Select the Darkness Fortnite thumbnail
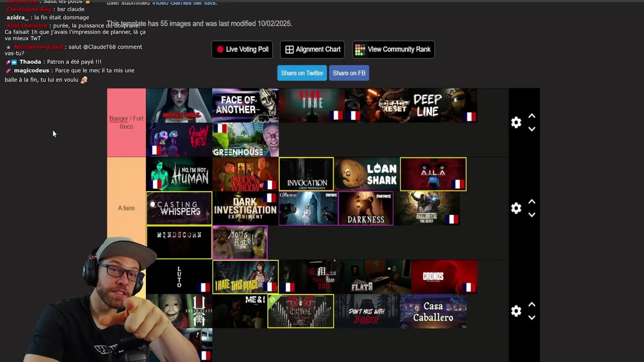Viewport: 644px width, 362px height. coord(366,208)
